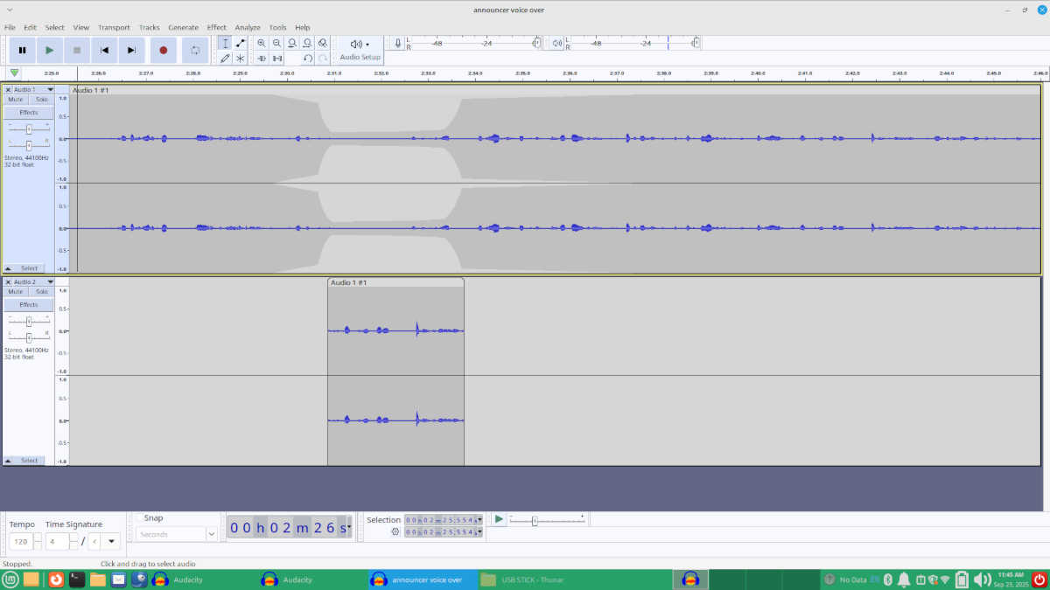Mute the Audio 1 track

point(16,100)
